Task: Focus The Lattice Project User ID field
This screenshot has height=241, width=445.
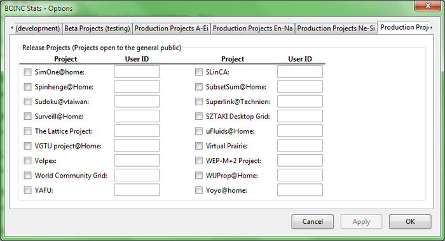Action: pyautogui.click(x=137, y=131)
